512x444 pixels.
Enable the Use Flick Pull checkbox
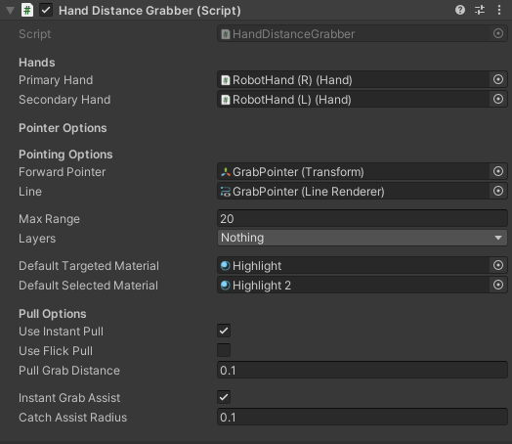pos(224,350)
